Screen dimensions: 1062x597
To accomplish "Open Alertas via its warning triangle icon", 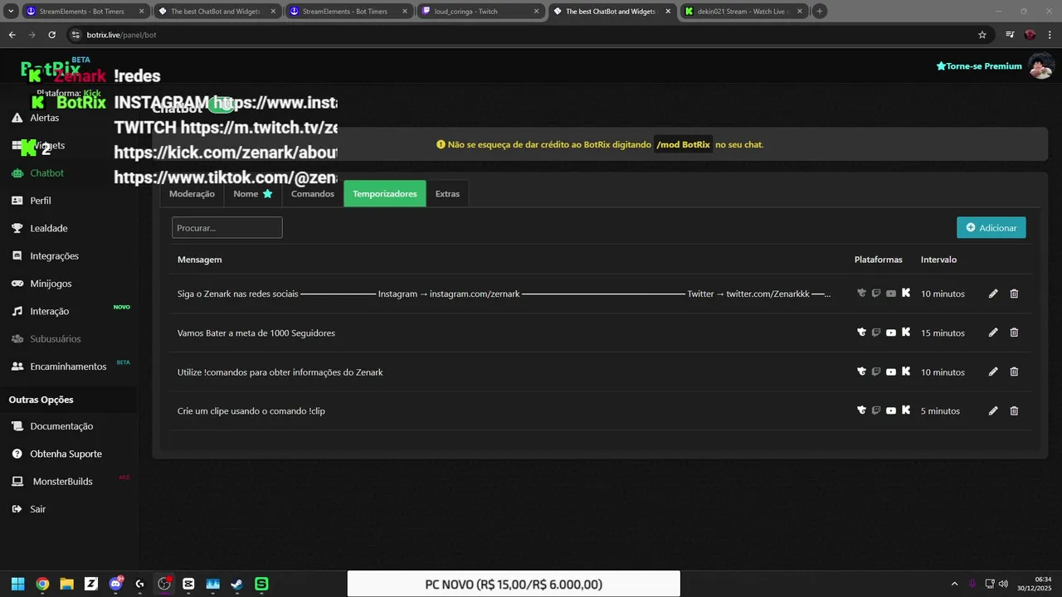I will (17, 118).
